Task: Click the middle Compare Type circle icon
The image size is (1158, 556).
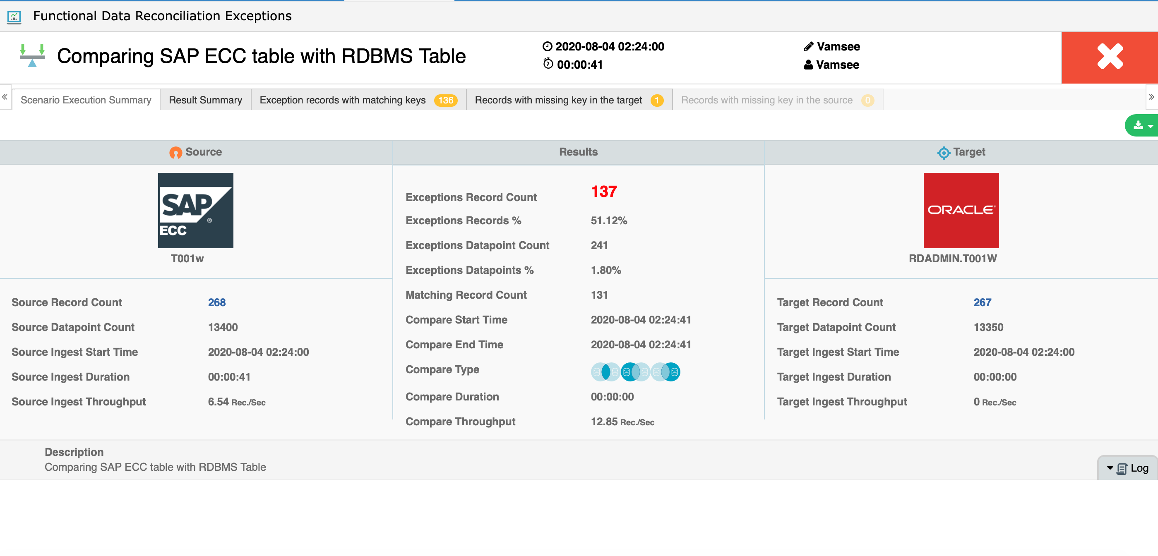Action: (x=635, y=372)
